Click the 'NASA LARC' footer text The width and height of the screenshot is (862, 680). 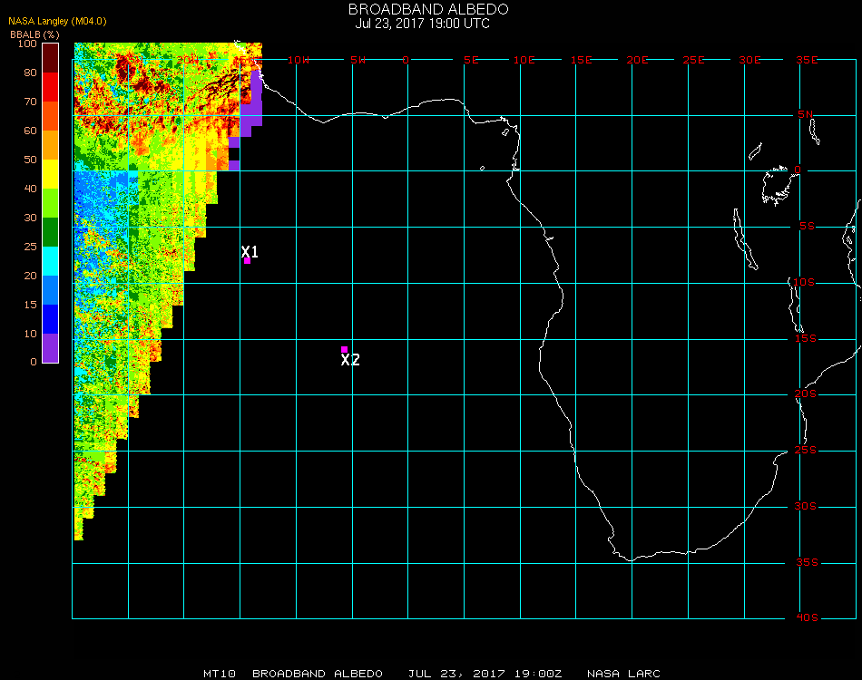(x=623, y=674)
